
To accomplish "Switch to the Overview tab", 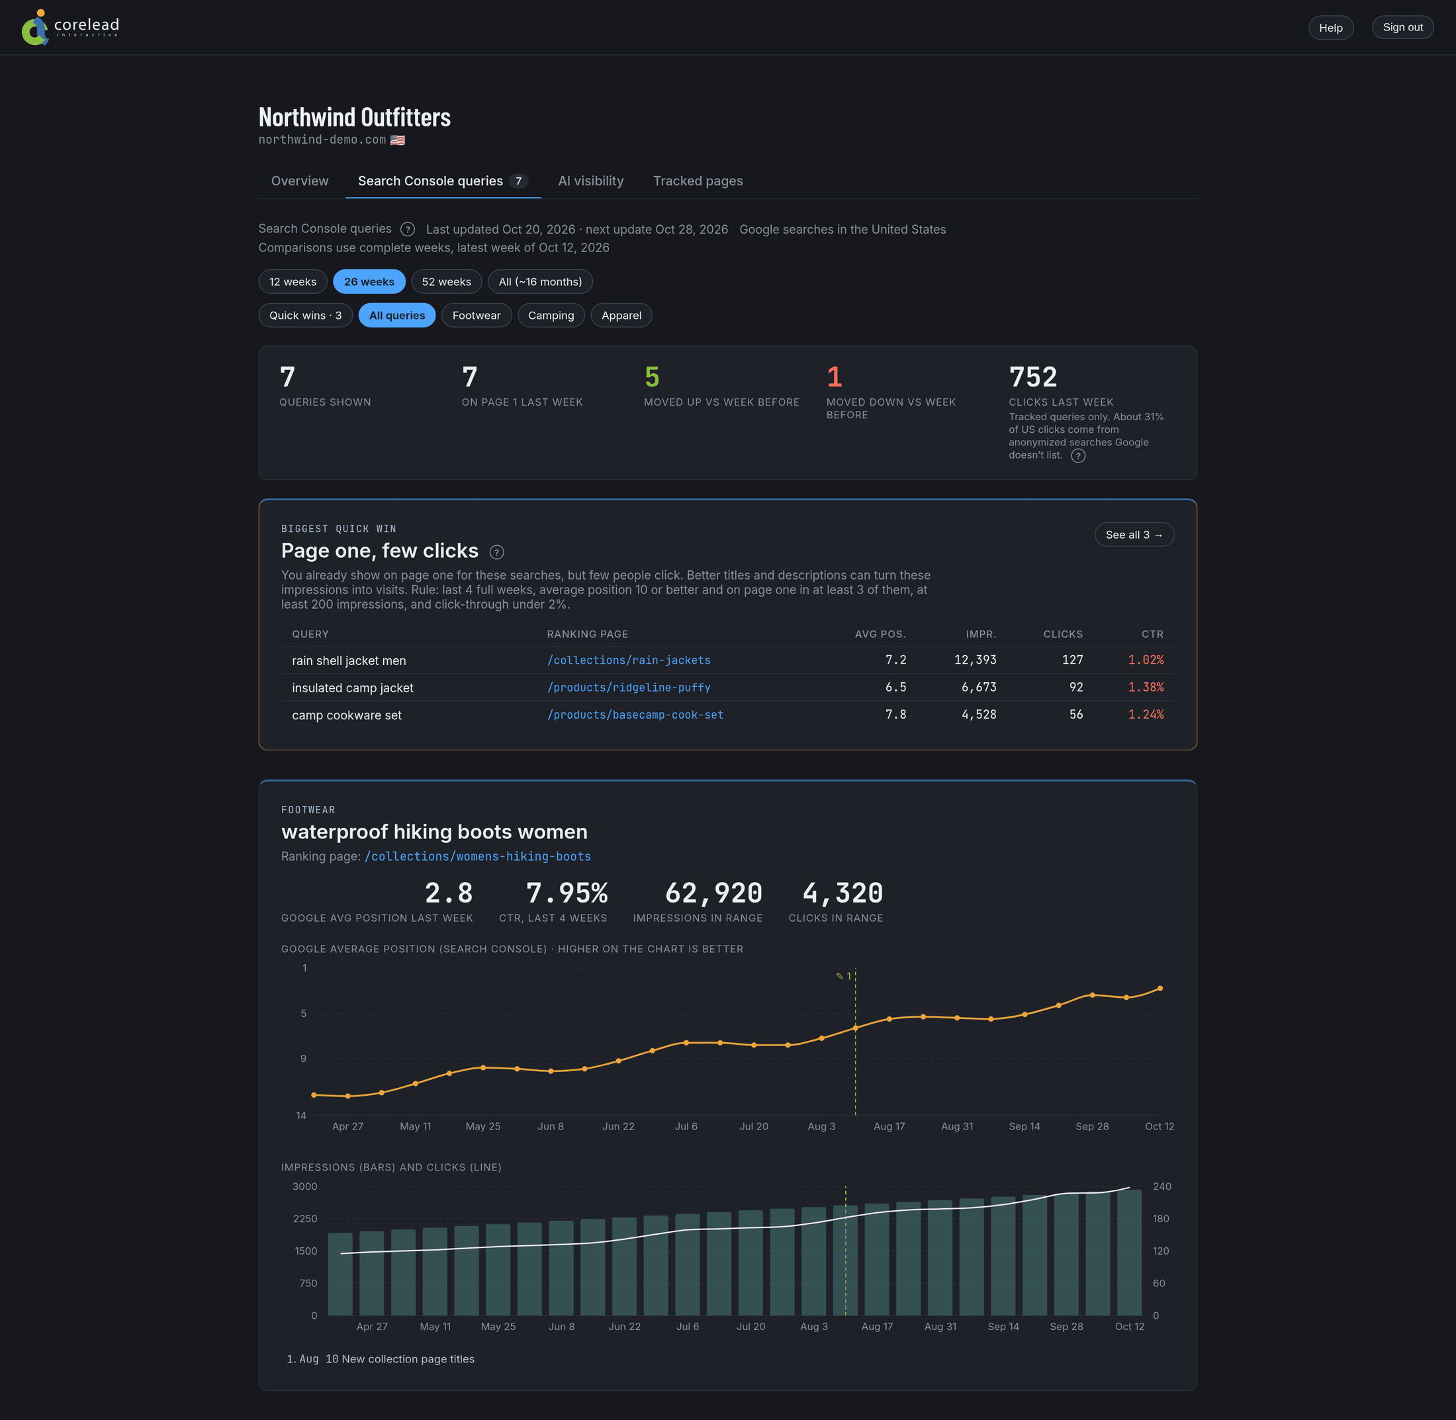I will pos(299,181).
